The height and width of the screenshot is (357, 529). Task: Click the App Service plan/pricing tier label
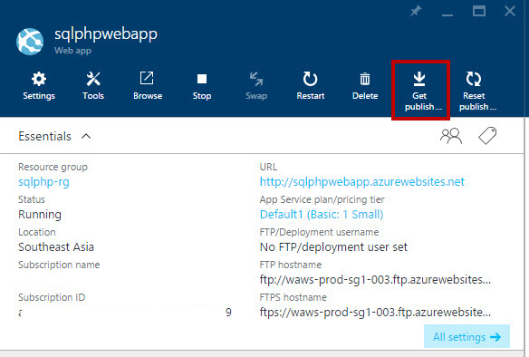tap(322, 199)
